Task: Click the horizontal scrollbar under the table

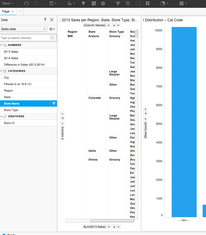Action: pos(112,221)
